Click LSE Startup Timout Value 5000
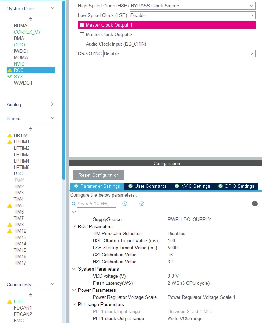Viewport: 262px width, 323px height. (173, 248)
